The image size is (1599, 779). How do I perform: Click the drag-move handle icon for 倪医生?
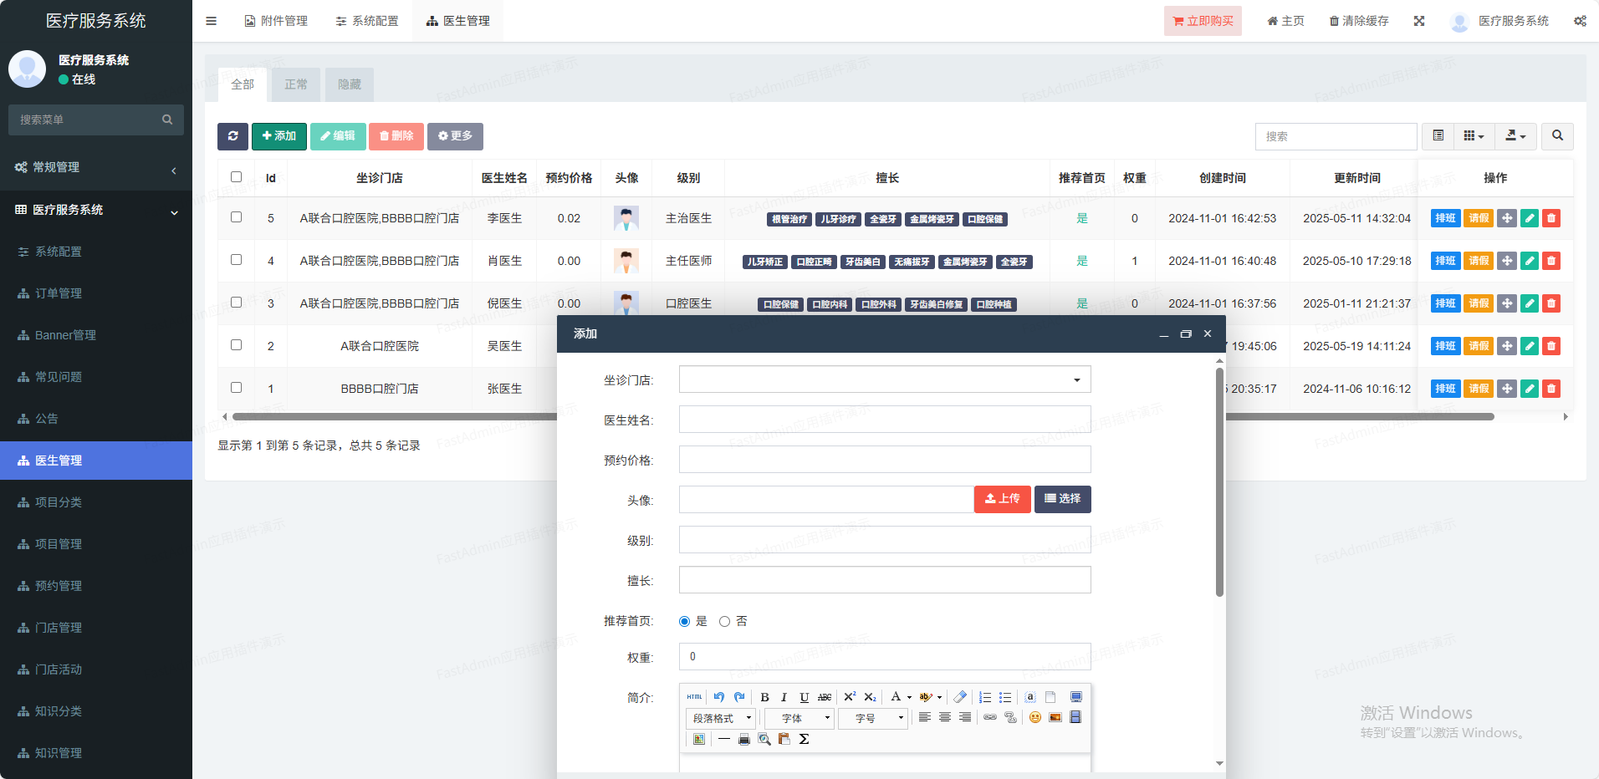[1506, 303]
